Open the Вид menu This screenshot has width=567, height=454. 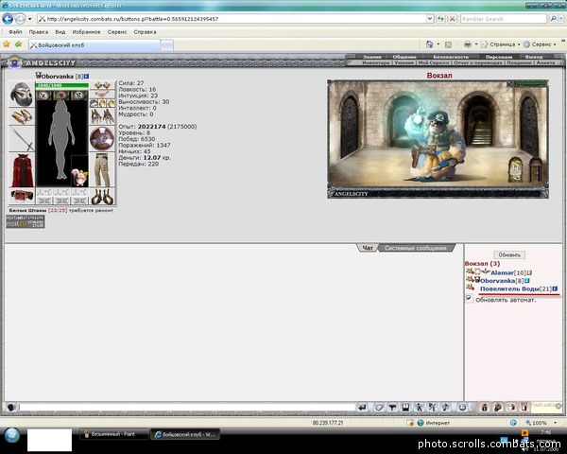tap(60, 32)
